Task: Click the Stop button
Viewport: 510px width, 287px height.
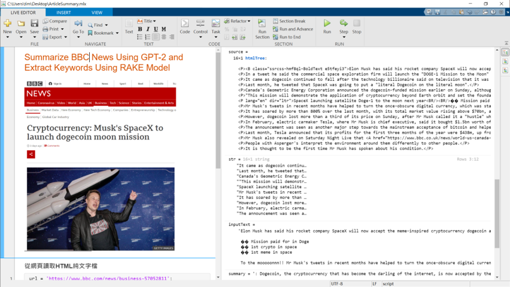Action: click(x=357, y=23)
